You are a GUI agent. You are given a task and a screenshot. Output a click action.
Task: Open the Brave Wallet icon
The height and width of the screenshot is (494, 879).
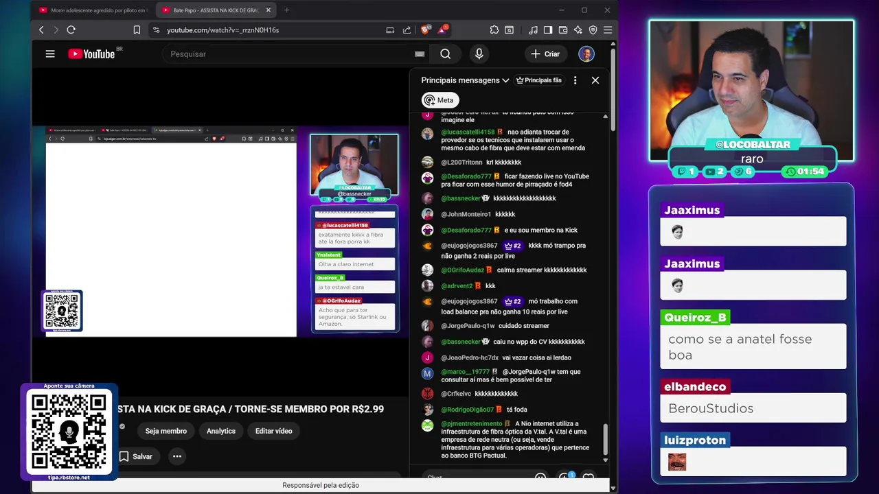tap(563, 30)
